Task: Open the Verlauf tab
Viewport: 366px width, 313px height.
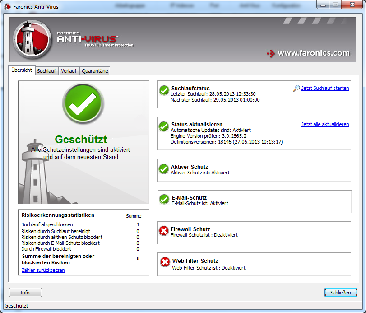Action: [69, 71]
